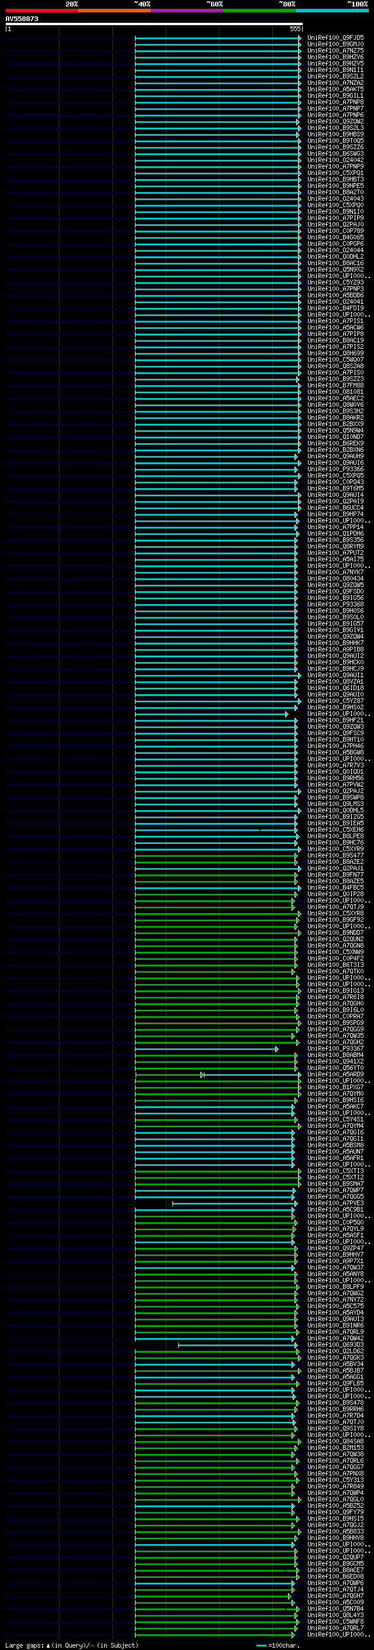Select label UniRef100_A7QTJ9
The image size is (374, 1650).
pyautogui.click(x=335, y=907)
